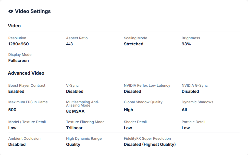Click the 93% brightness value
The image size is (248, 155).
[x=186, y=44]
